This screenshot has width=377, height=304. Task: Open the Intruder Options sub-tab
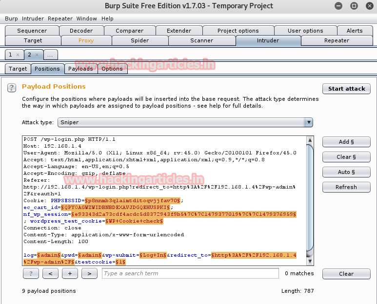click(x=112, y=69)
